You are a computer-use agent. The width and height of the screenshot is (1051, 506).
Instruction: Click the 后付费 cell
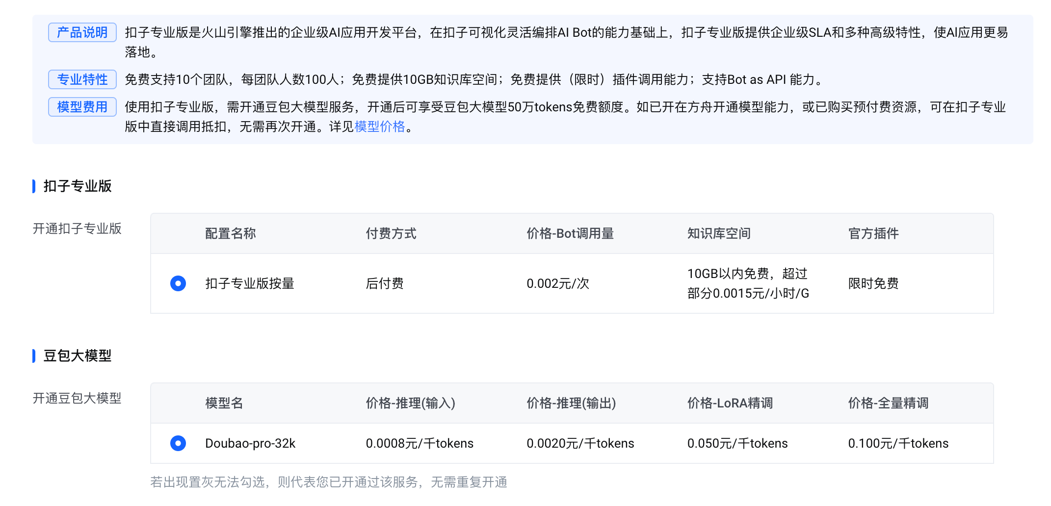click(385, 283)
